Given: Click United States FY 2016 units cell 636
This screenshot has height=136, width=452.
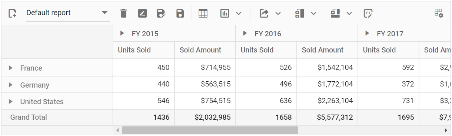Looking at the screenshot, I should pyautogui.click(x=266, y=101).
